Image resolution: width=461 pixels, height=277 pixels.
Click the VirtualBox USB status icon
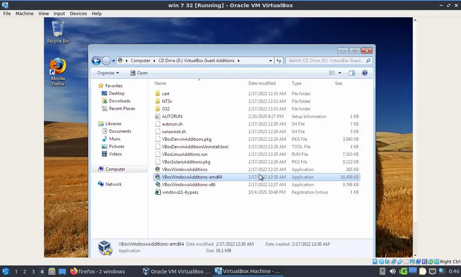[400, 261]
